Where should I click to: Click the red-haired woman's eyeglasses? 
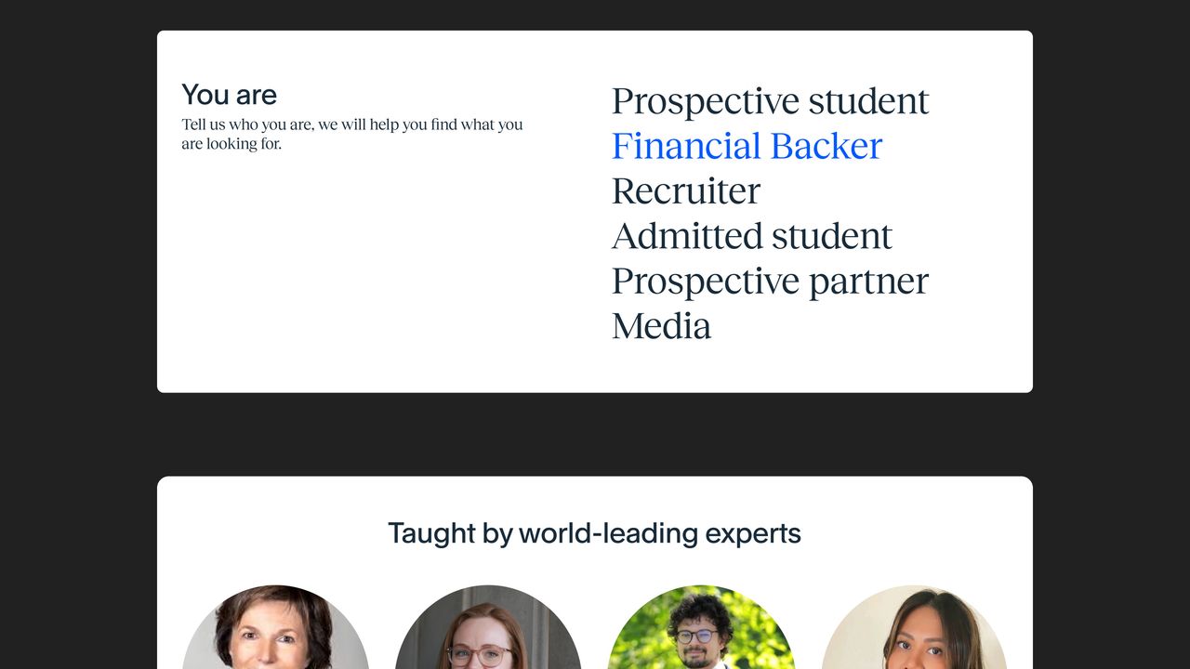(x=479, y=655)
